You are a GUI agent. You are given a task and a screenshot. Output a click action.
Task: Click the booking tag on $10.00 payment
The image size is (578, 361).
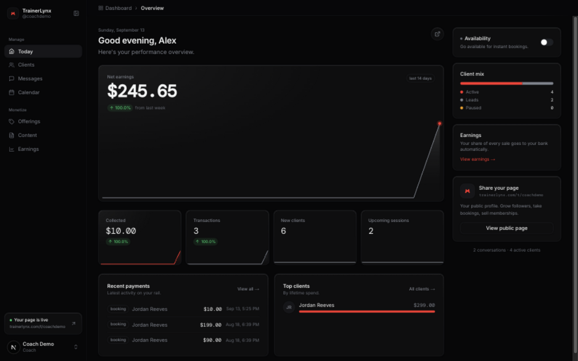point(118,309)
